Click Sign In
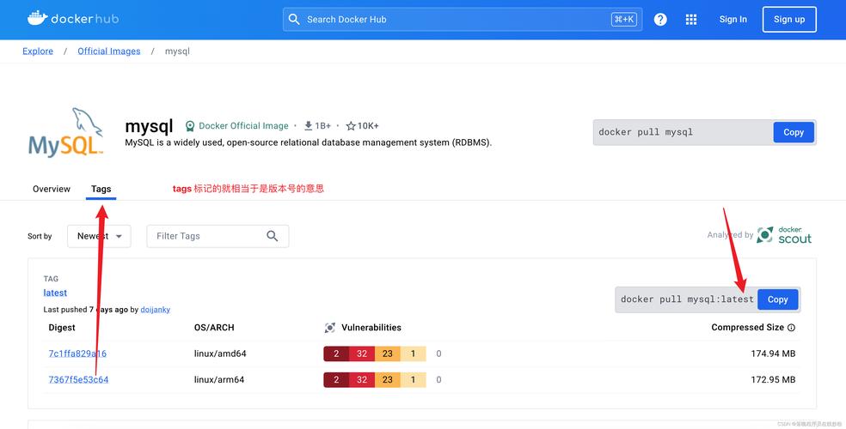 (x=733, y=20)
